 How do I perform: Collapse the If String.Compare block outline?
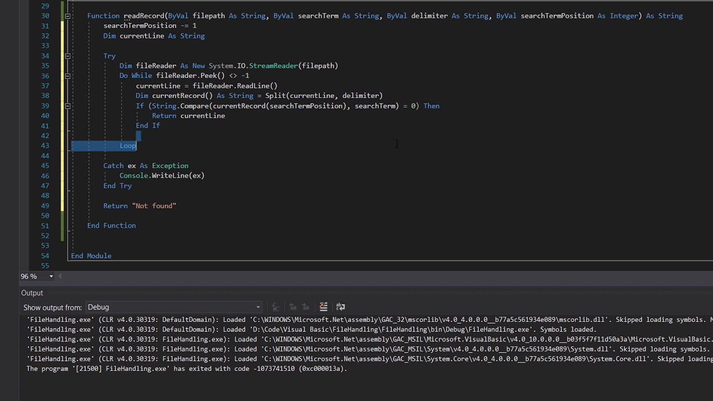(x=67, y=106)
